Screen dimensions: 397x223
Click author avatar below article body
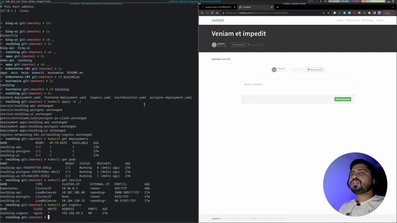274,69
